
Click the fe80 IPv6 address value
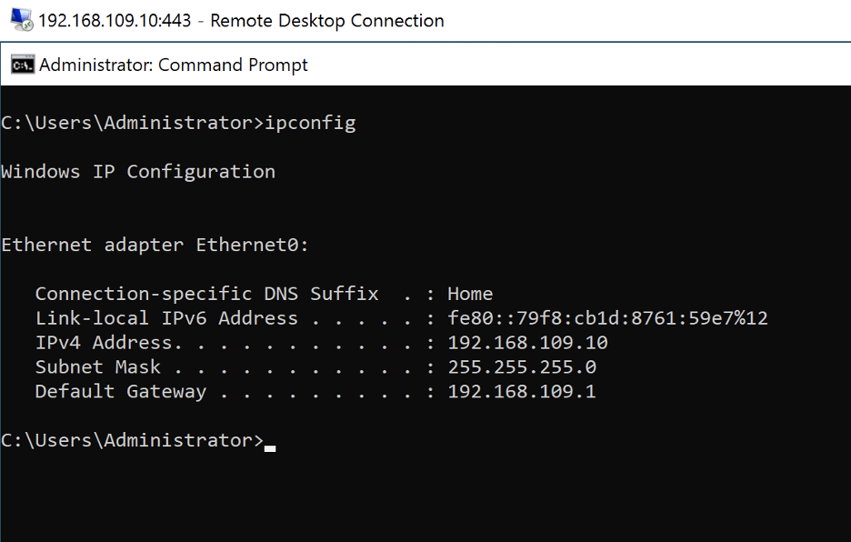pos(608,318)
